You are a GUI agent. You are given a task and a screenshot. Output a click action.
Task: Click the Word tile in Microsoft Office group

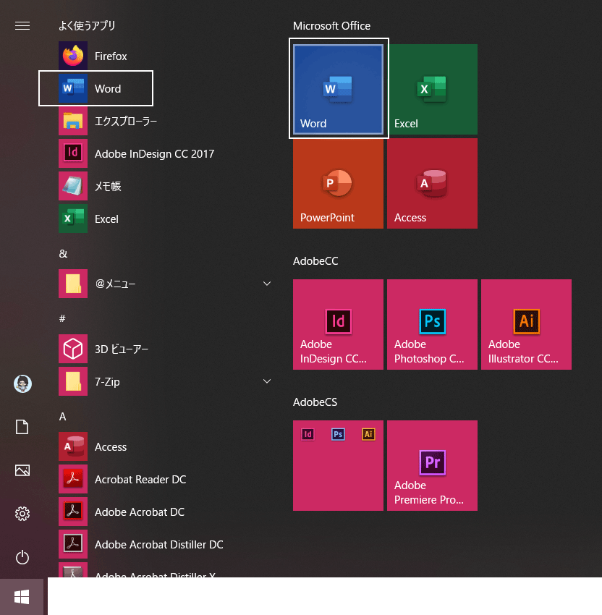pyautogui.click(x=338, y=89)
